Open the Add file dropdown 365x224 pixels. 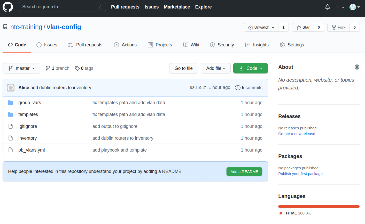[215, 68]
